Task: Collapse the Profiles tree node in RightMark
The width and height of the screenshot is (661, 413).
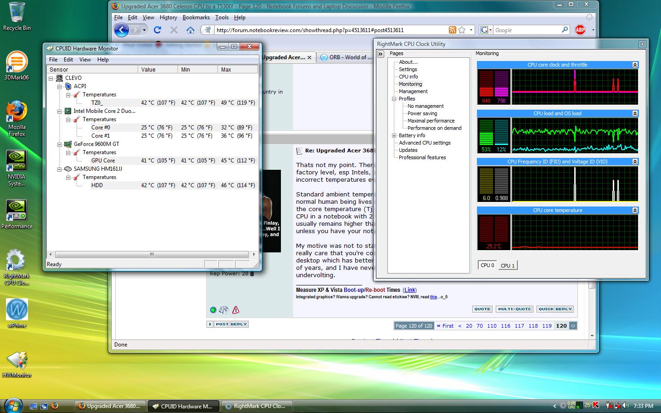Action: coord(394,99)
